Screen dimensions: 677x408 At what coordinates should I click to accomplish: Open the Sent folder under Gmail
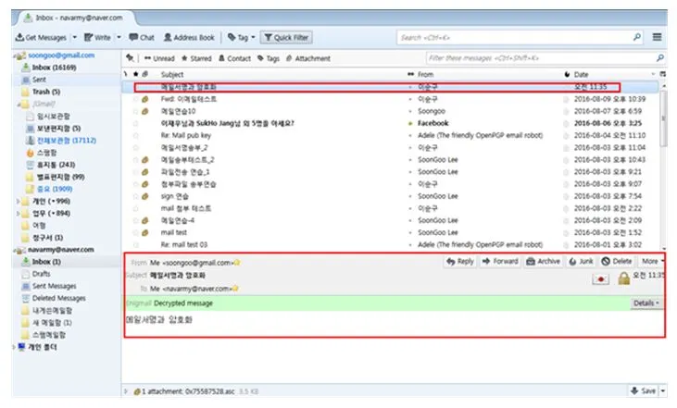tap(39, 80)
